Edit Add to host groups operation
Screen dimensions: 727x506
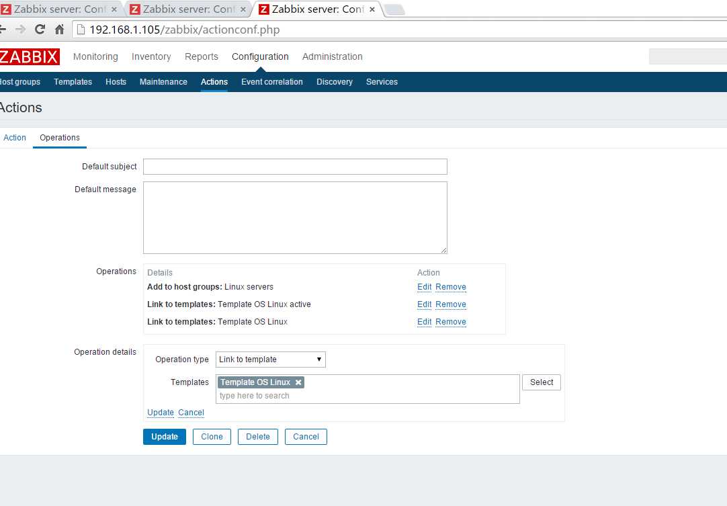[424, 287]
